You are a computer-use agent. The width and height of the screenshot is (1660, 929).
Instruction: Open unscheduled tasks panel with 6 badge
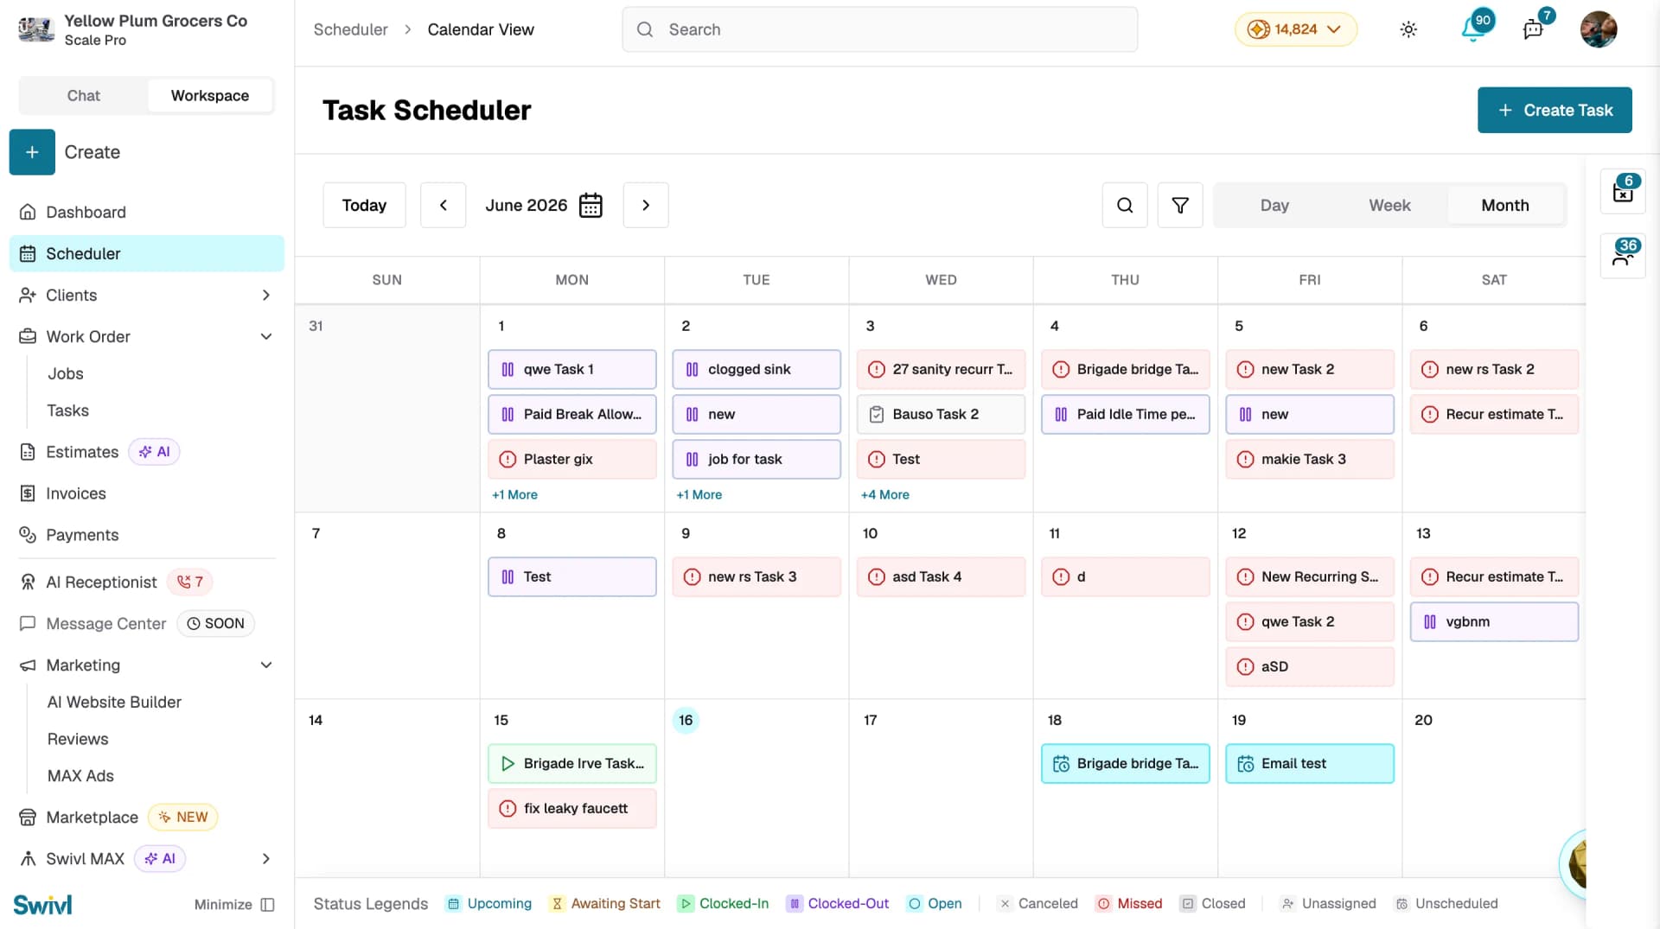[1623, 191]
